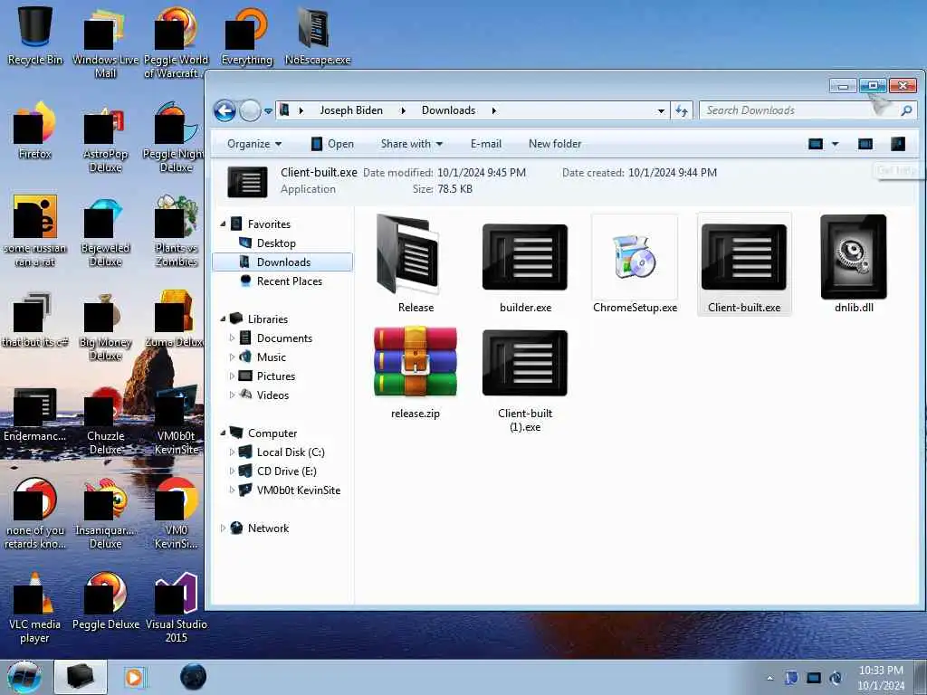Click the taskbar clock

click(881, 678)
